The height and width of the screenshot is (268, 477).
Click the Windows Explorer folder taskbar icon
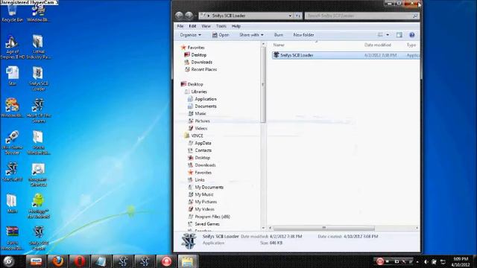click(x=188, y=261)
